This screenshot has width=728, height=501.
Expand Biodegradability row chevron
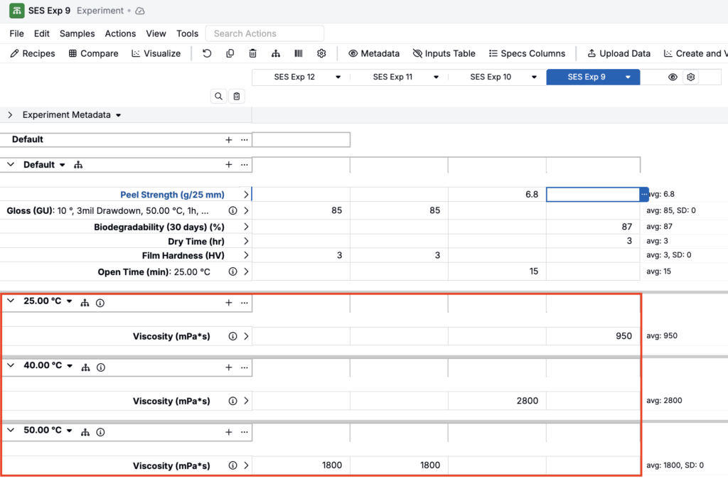(x=246, y=227)
